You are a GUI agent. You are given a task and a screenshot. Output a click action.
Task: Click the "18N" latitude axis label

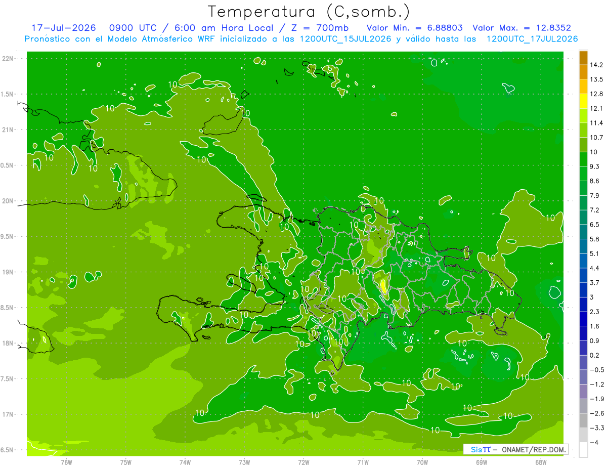click(x=8, y=343)
